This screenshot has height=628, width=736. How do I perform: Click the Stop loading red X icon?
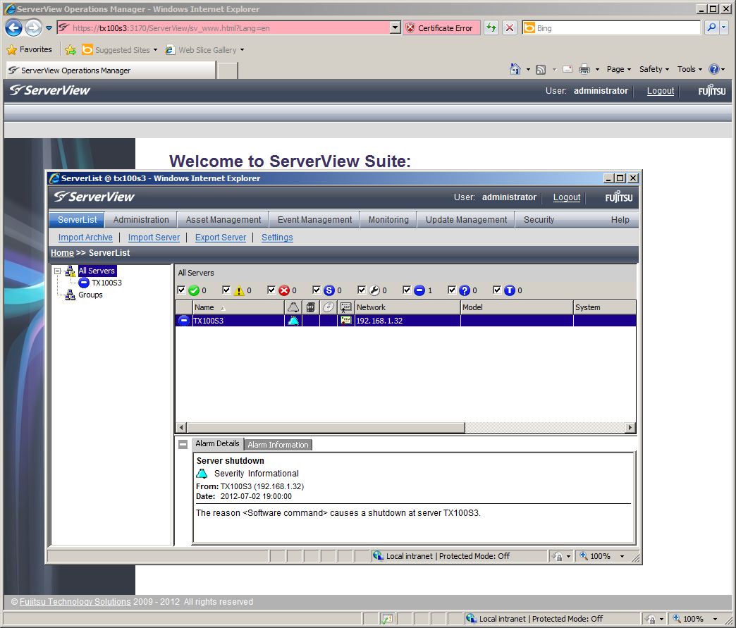click(x=509, y=27)
